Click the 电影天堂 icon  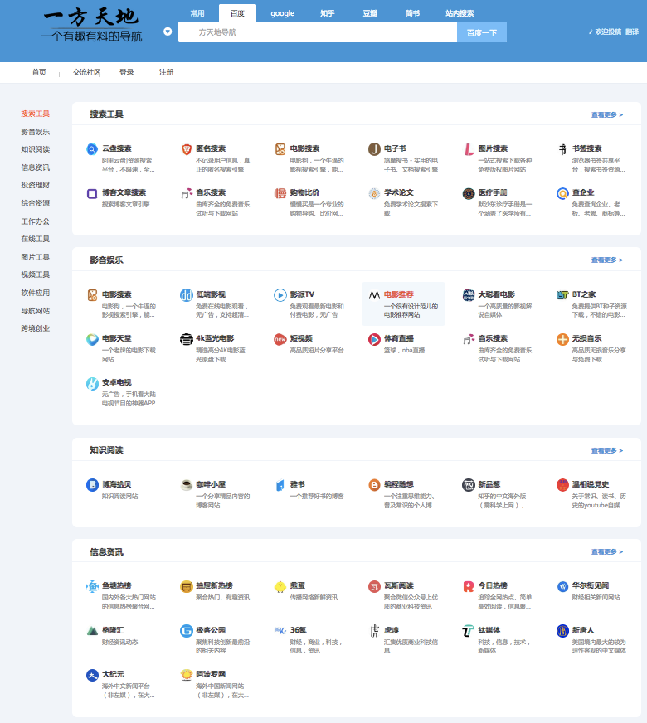[x=92, y=339]
